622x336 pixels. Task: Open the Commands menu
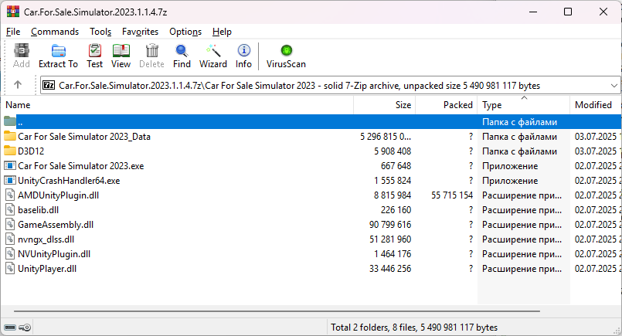coord(55,32)
